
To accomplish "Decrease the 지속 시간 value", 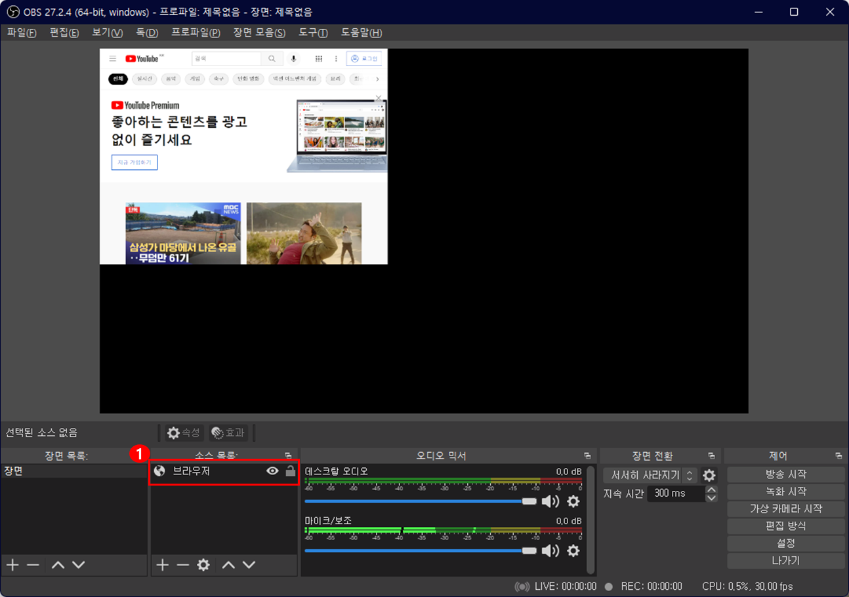I will (712, 498).
